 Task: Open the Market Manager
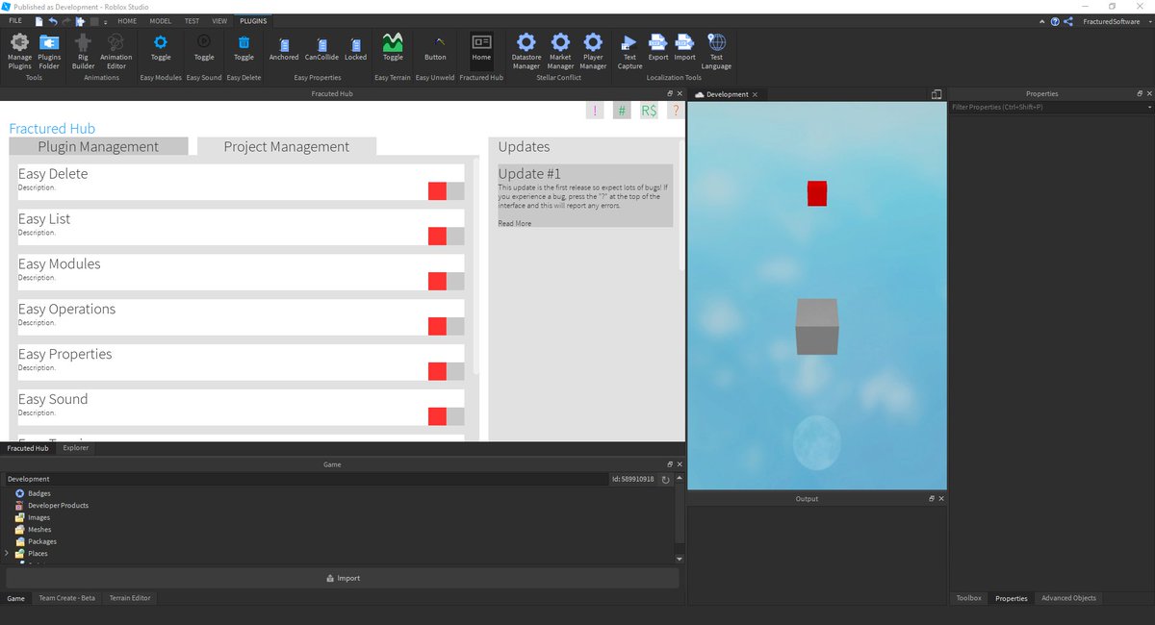point(560,51)
